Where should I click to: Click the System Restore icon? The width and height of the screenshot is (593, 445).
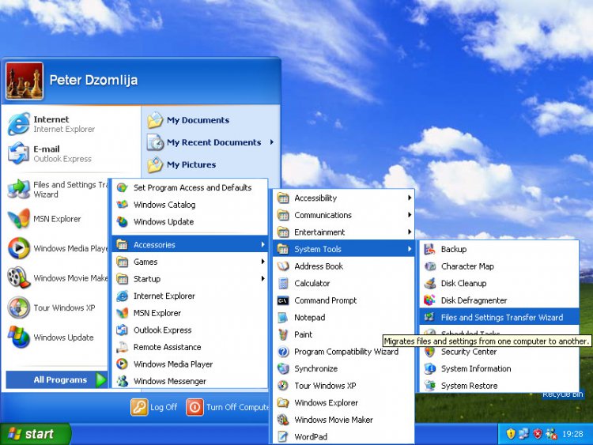[x=429, y=386]
